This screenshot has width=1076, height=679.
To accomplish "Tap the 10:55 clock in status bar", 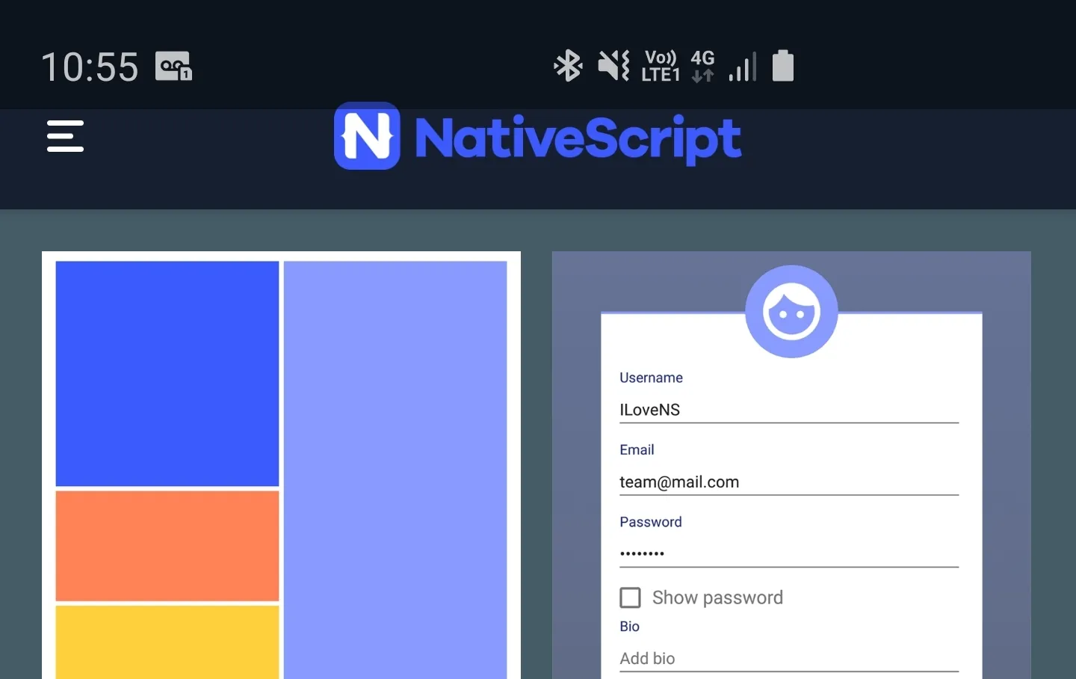I will 90,67.
